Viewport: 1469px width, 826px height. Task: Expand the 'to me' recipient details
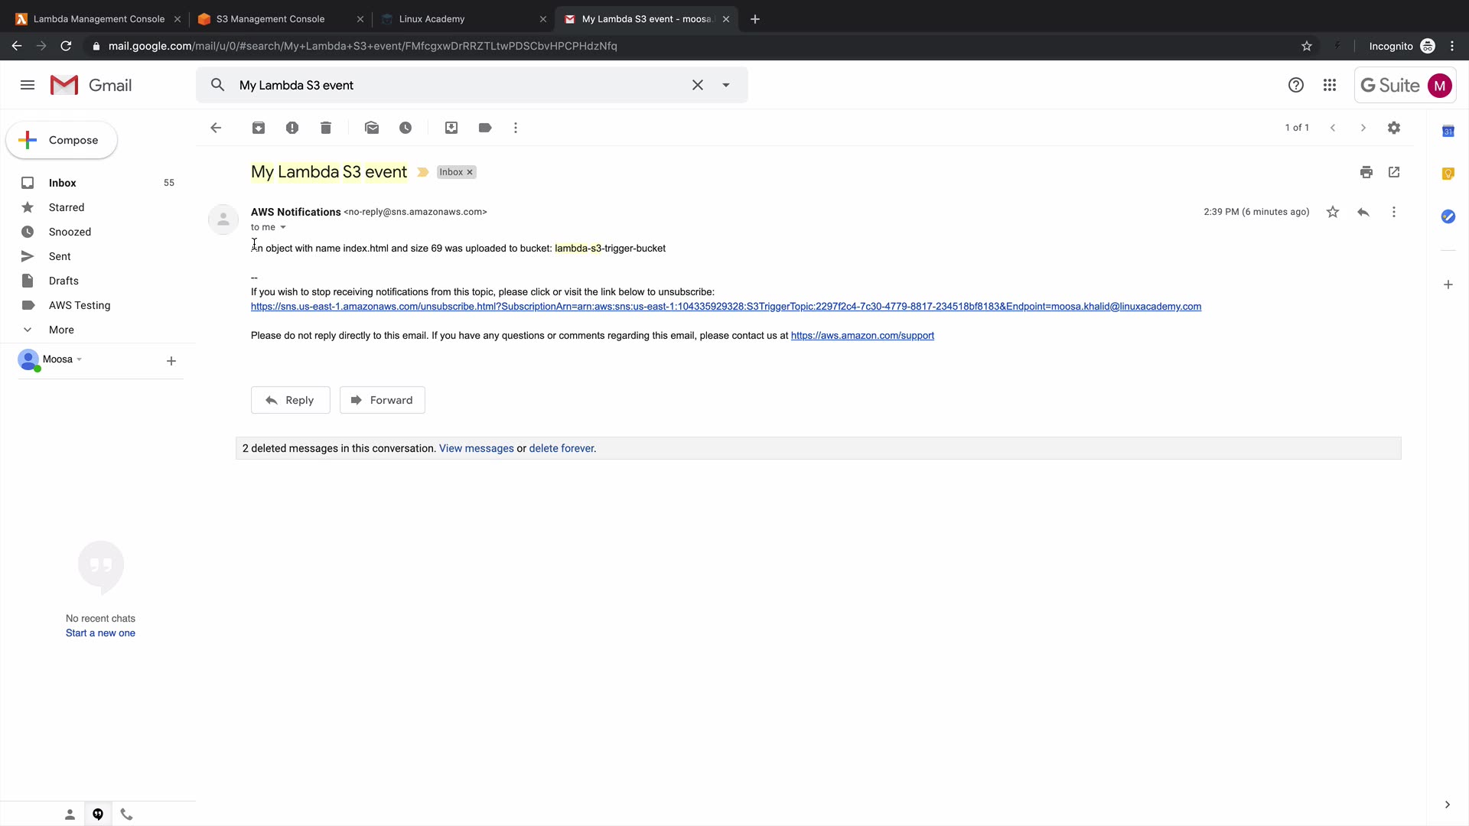click(283, 227)
